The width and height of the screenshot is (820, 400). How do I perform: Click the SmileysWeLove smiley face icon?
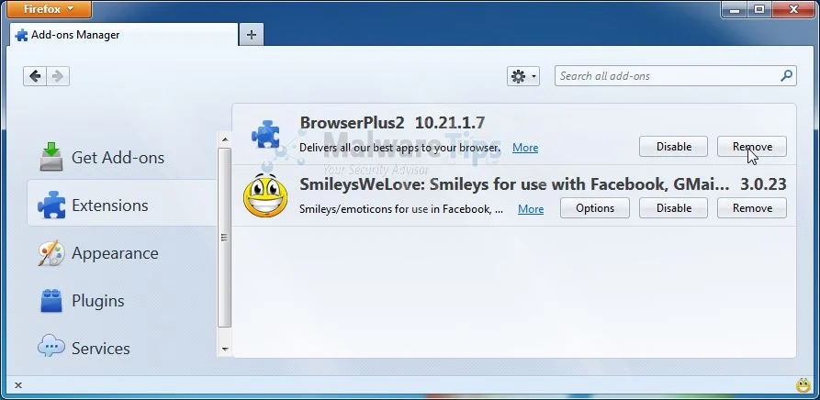tap(265, 195)
